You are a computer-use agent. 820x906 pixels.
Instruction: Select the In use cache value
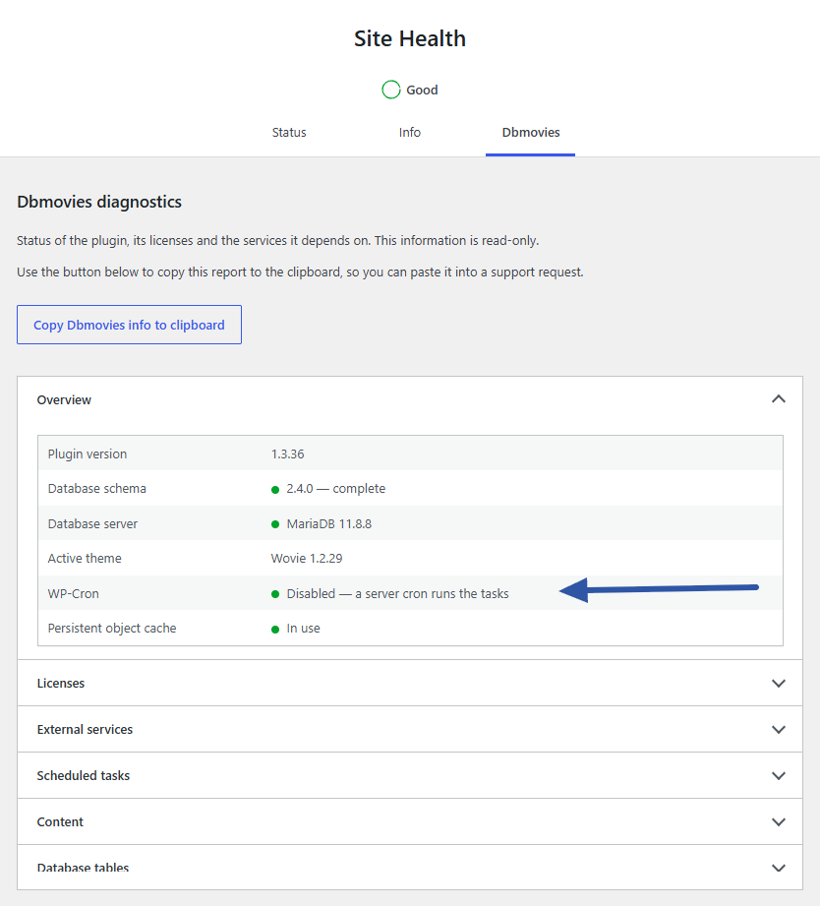pyautogui.click(x=303, y=629)
